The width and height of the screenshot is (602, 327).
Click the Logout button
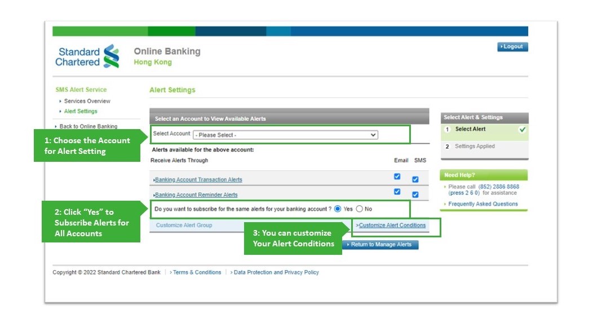pos(512,47)
